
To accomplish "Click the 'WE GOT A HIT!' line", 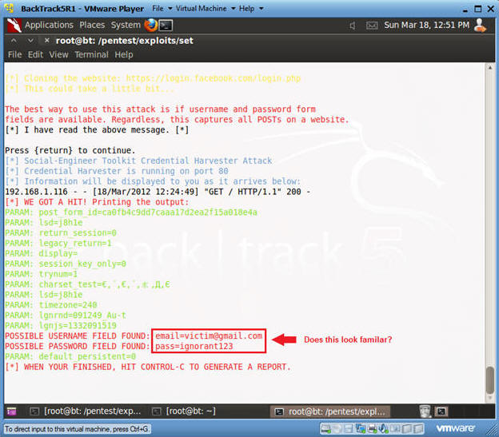I will (x=97, y=202).
